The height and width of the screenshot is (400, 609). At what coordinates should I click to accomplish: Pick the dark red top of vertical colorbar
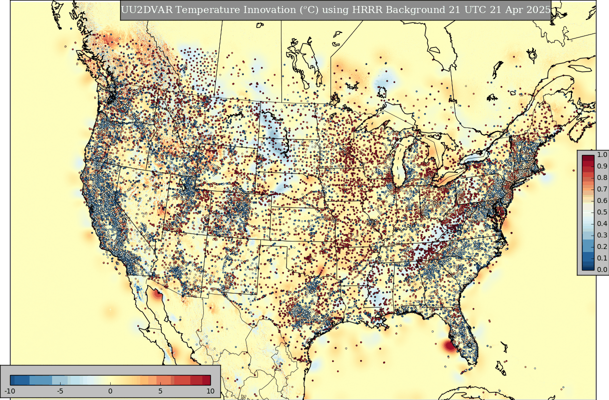pos(588,158)
